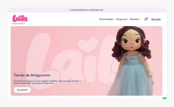This screenshot has height=107, width=174.
Task: Click the Tienda de Amigurumis heading
Action: (x=32, y=75)
